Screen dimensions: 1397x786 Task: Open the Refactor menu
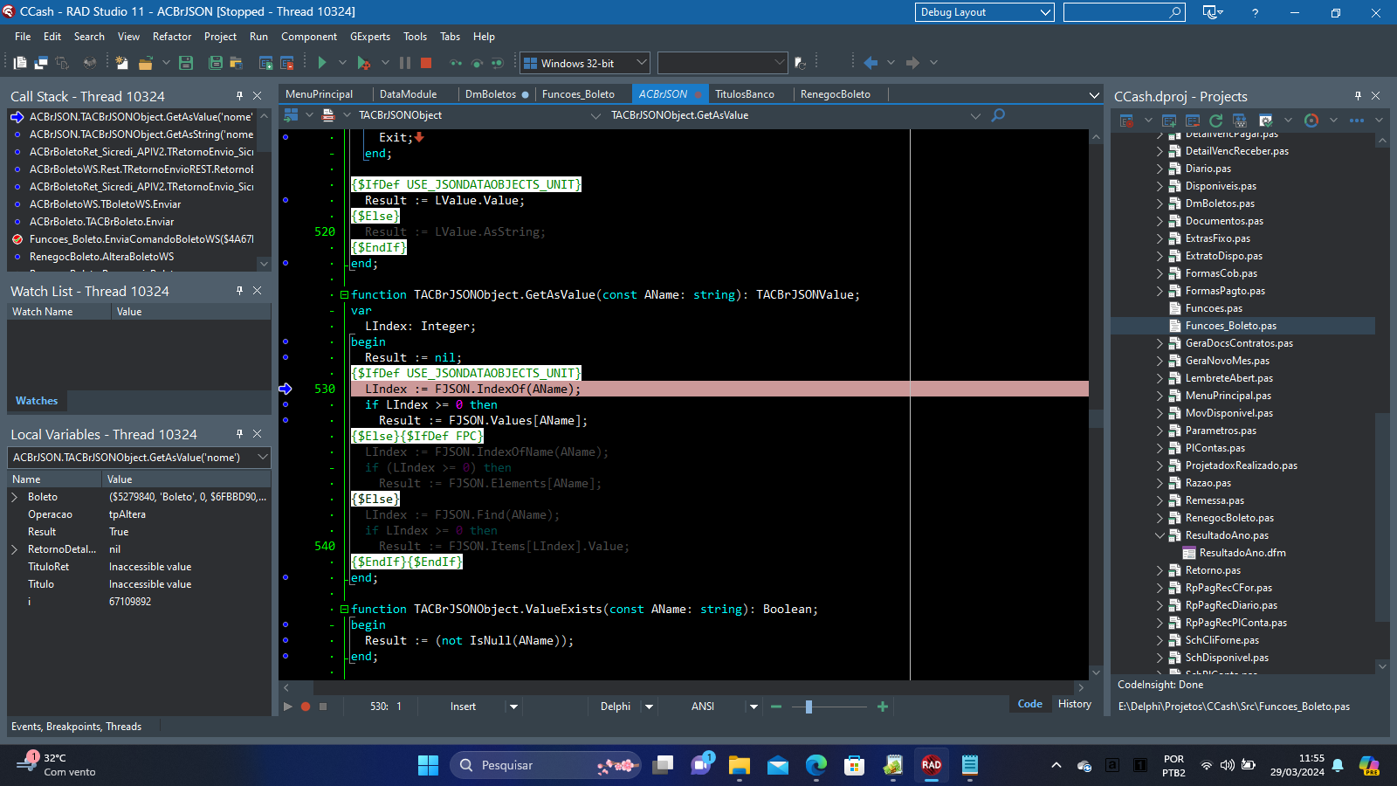point(172,37)
